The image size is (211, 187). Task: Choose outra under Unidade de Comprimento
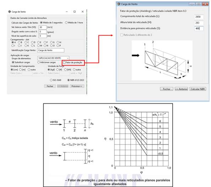click(x=32, y=70)
